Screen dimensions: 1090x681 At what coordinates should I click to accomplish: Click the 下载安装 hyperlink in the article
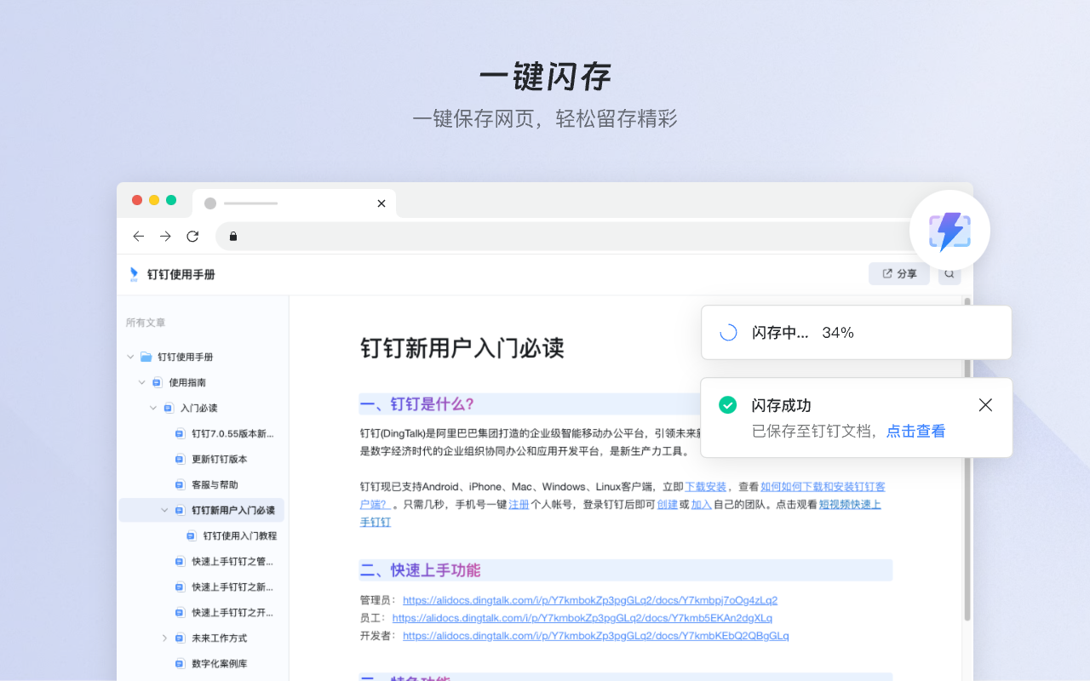pyautogui.click(x=705, y=486)
